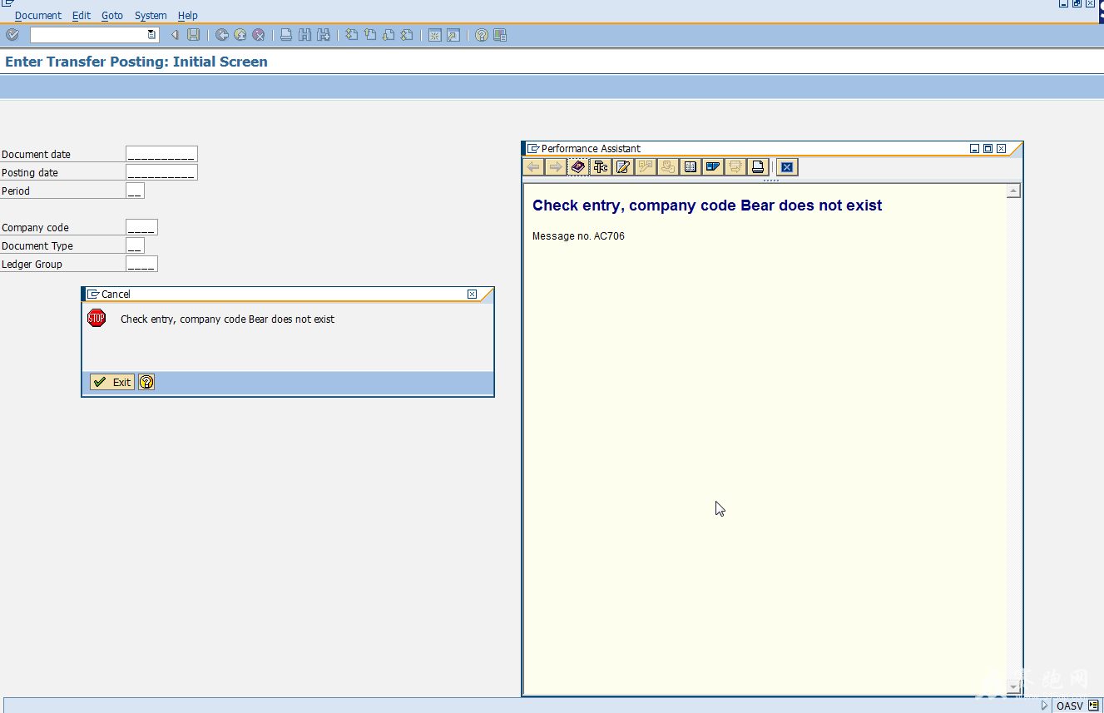The height and width of the screenshot is (713, 1104).
Task: Click Performance Assistant forward arrow
Action: [x=556, y=167]
